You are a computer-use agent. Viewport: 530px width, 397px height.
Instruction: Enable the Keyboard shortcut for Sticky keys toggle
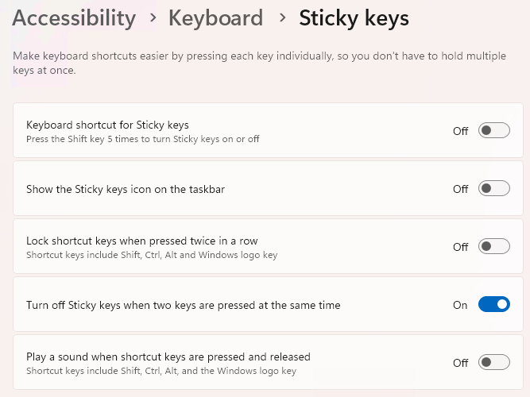pyautogui.click(x=493, y=131)
